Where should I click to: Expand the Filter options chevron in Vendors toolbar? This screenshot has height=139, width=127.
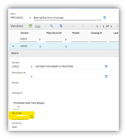[46, 26]
